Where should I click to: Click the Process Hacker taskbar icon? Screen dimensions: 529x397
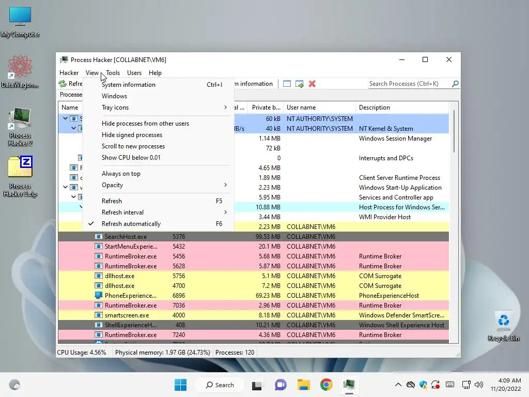[x=349, y=385]
